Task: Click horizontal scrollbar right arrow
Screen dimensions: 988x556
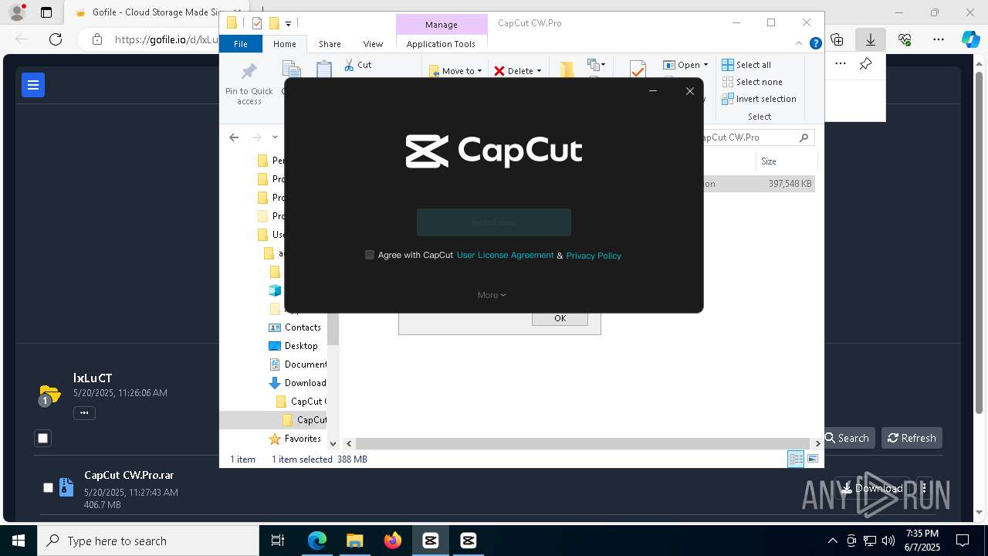Action: (817, 443)
